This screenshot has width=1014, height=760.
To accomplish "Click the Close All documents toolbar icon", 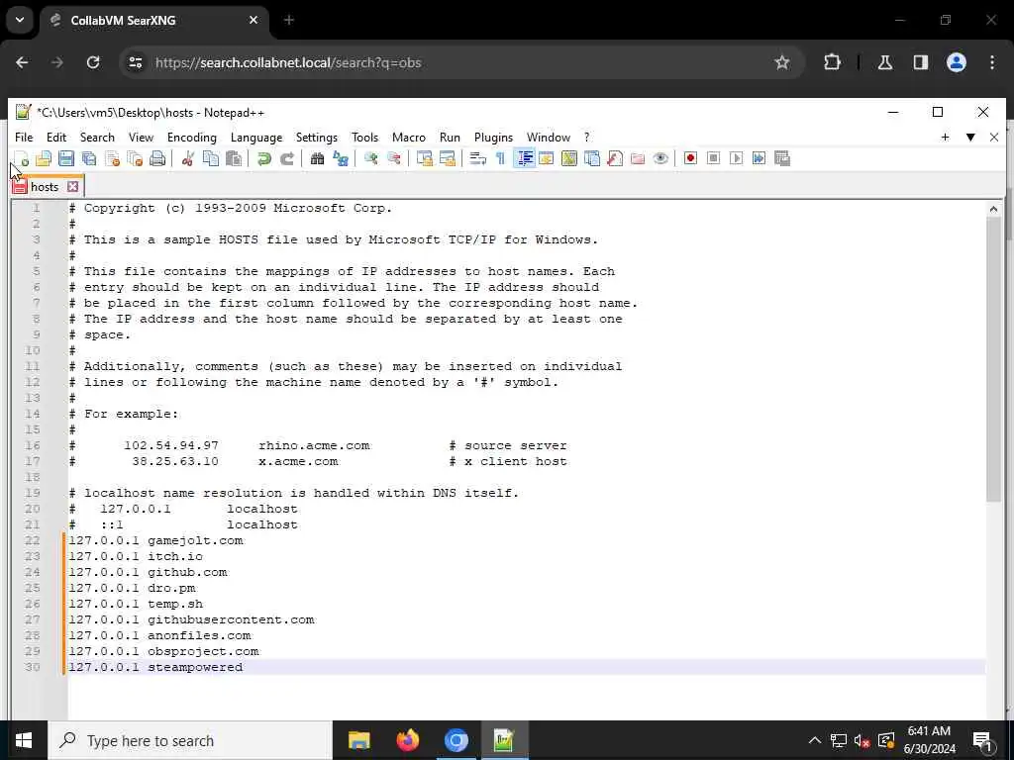I will click(x=135, y=158).
